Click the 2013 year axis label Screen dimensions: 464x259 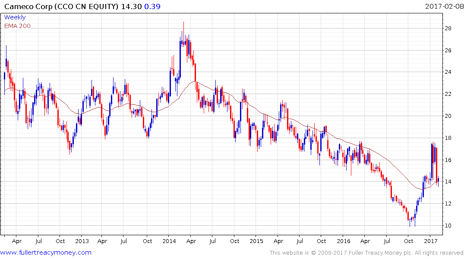[x=82, y=241]
